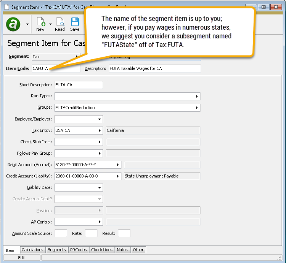This screenshot has height=263, width=286.
Task: Click the Groups lookup arrow
Action: tap(197, 108)
